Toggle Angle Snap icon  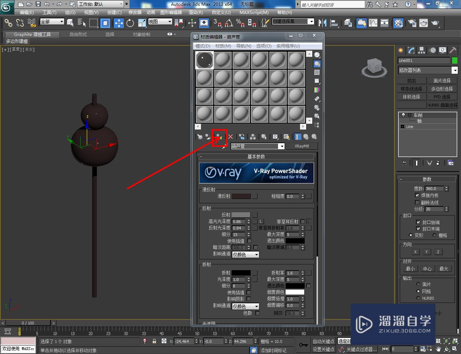point(229,23)
